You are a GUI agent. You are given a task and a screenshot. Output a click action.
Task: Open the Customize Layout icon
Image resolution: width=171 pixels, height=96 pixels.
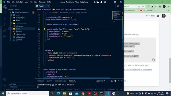coord(105,2)
